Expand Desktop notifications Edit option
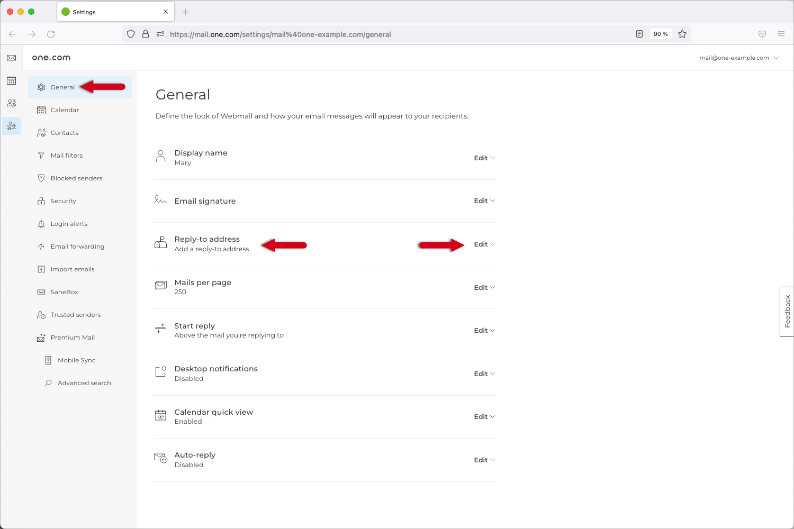Viewport: 794px width, 529px height. pyautogui.click(x=484, y=374)
